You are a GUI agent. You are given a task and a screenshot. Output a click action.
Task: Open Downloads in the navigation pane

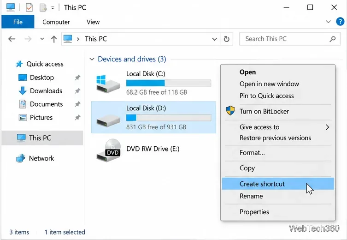46,91
